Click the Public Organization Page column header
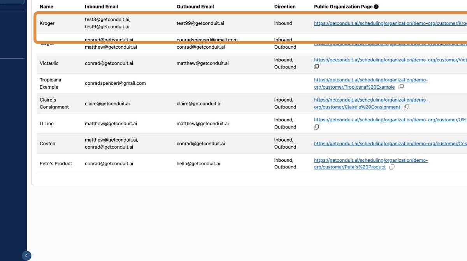Screen dimensions: 467x261 coord(343,7)
